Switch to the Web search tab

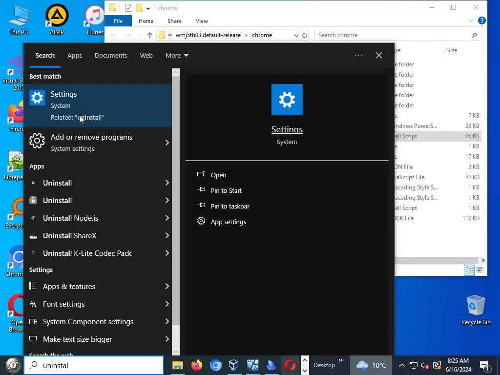[x=146, y=56]
